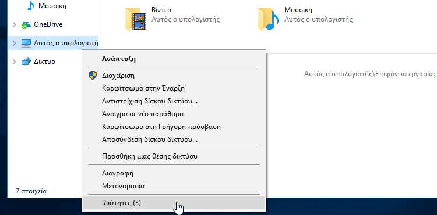437x215 pixels.
Task: Expand the Αυτός ο υπολογιστής tree node
Action: click(15, 43)
